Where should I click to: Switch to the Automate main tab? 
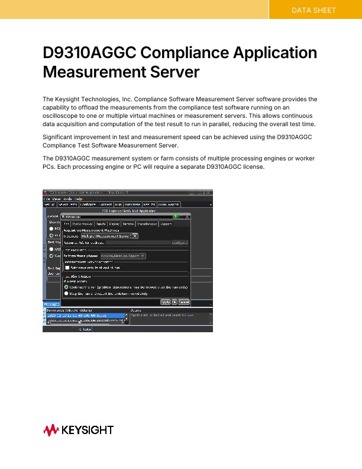132,204
